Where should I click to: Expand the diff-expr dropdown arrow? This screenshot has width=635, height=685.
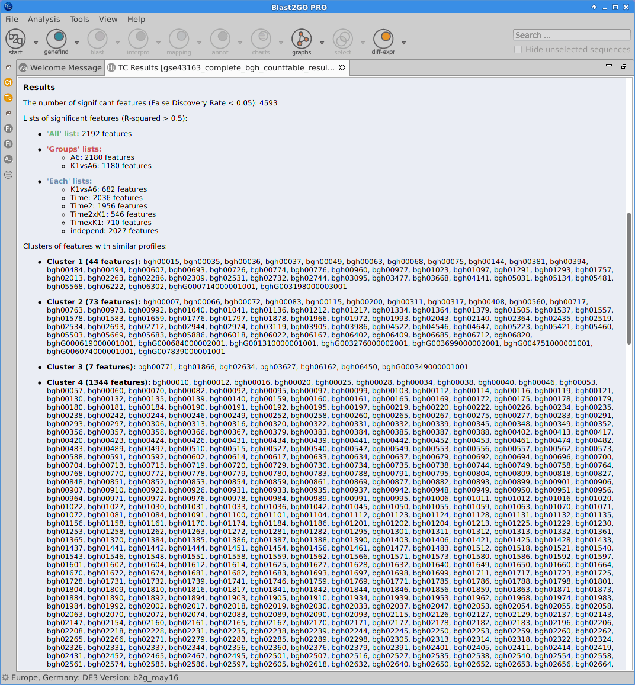(x=404, y=43)
